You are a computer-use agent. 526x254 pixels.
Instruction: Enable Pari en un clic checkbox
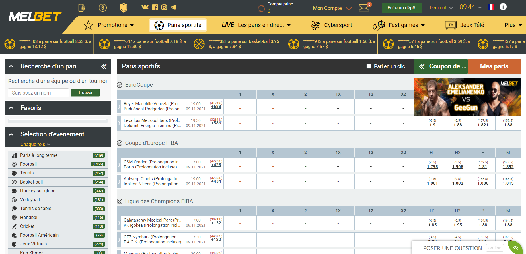(369, 66)
